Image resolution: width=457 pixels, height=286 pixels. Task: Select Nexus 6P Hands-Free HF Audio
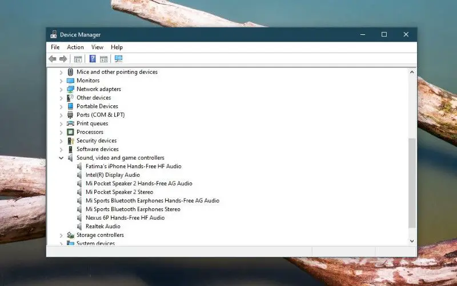pos(125,218)
